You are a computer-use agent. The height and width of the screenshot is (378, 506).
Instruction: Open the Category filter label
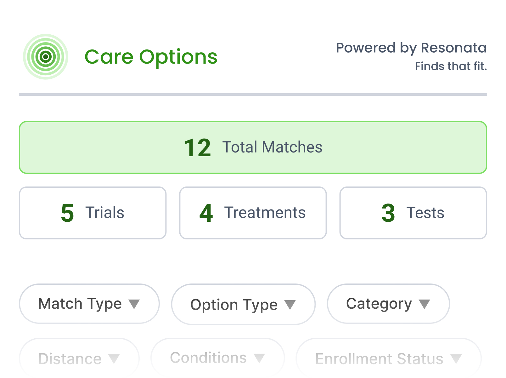(x=379, y=304)
